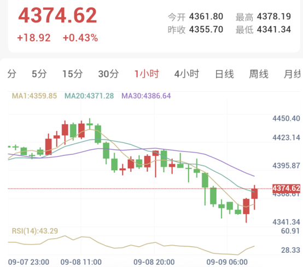Open the 日线 daily chart tab
The width and height of the screenshot is (303, 267).
[225, 74]
